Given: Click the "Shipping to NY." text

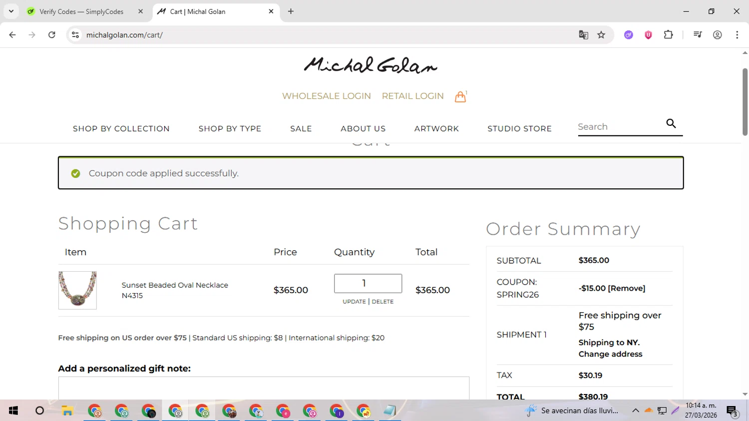Looking at the screenshot, I should pos(609,343).
